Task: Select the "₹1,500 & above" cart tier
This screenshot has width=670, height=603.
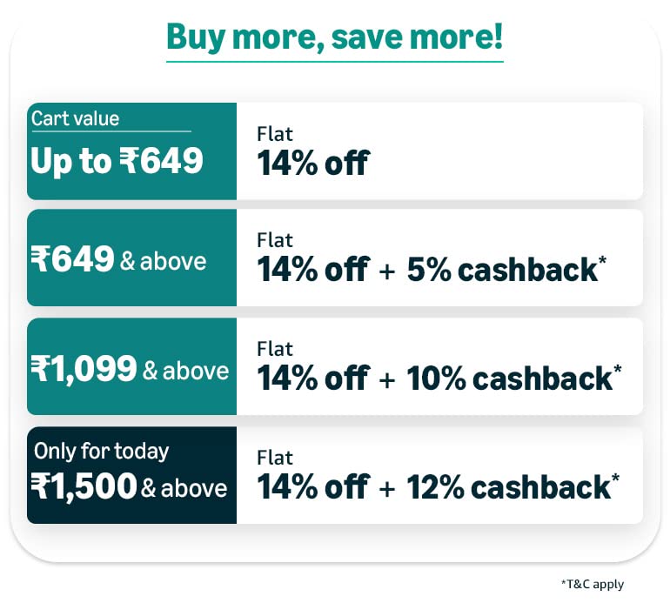Action: coord(129,487)
